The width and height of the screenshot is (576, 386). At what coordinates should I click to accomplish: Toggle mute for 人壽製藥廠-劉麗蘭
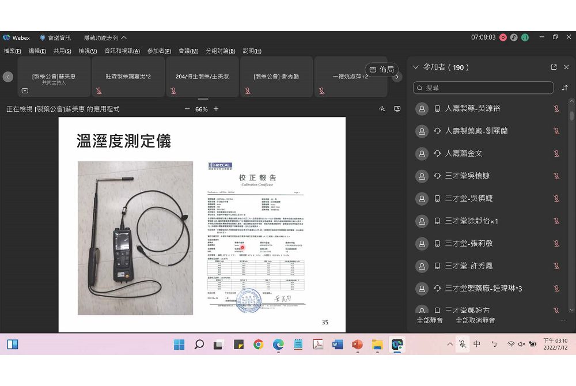point(556,131)
